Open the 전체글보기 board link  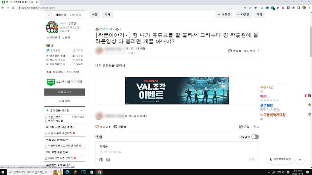pos(54,117)
